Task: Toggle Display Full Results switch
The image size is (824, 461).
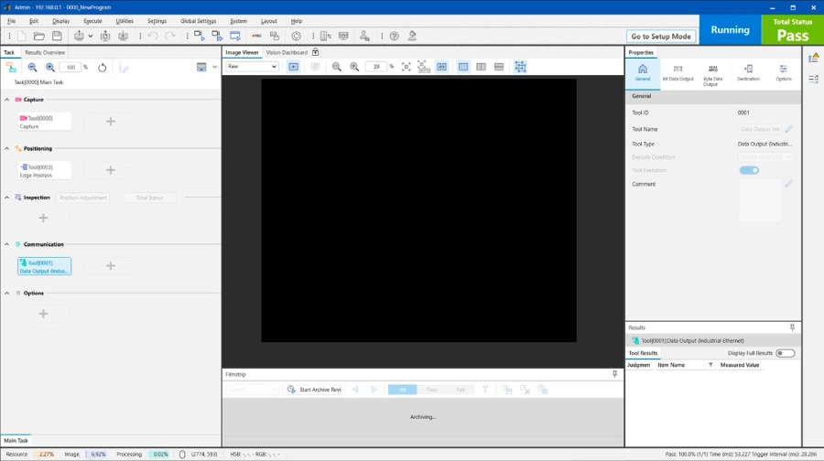Action: pyautogui.click(x=785, y=353)
